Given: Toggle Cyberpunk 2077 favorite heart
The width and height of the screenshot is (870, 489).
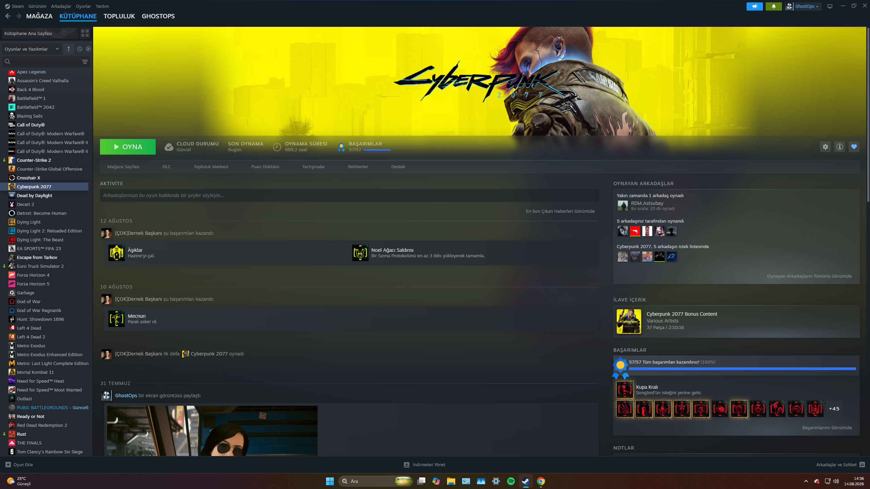Looking at the screenshot, I should click(854, 147).
